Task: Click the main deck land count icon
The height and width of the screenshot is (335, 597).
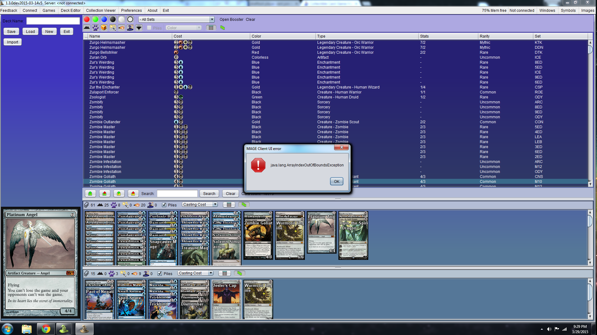Action: click(100, 205)
